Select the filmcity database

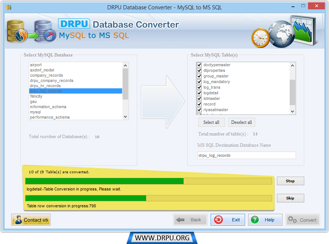pos(76,97)
